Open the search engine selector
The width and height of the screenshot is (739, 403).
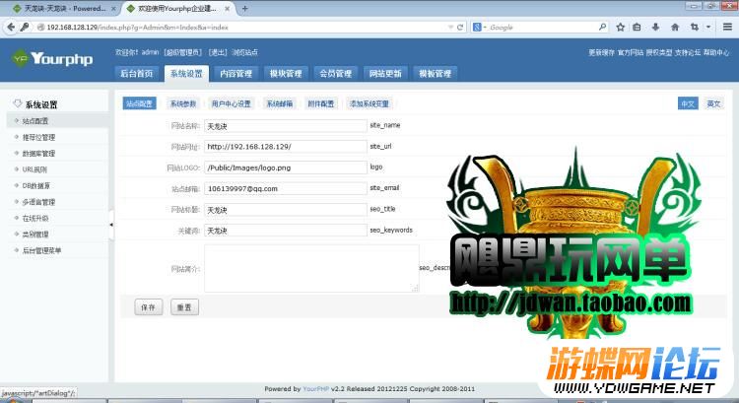coord(479,28)
